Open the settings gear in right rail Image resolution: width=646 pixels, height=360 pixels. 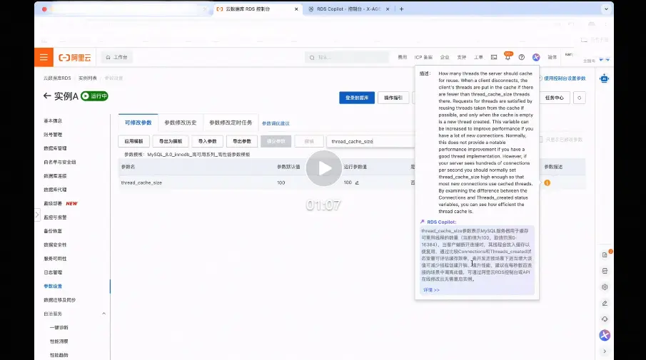coord(605,287)
